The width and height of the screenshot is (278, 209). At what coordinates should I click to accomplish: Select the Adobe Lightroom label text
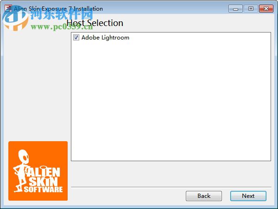pos(105,38)
